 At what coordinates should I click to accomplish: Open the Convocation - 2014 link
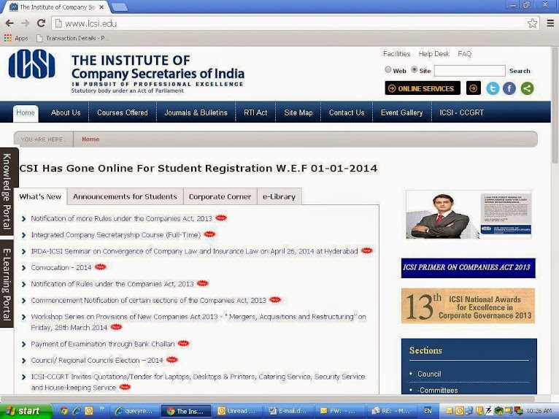pyautogui.click(x=61, y=267)
